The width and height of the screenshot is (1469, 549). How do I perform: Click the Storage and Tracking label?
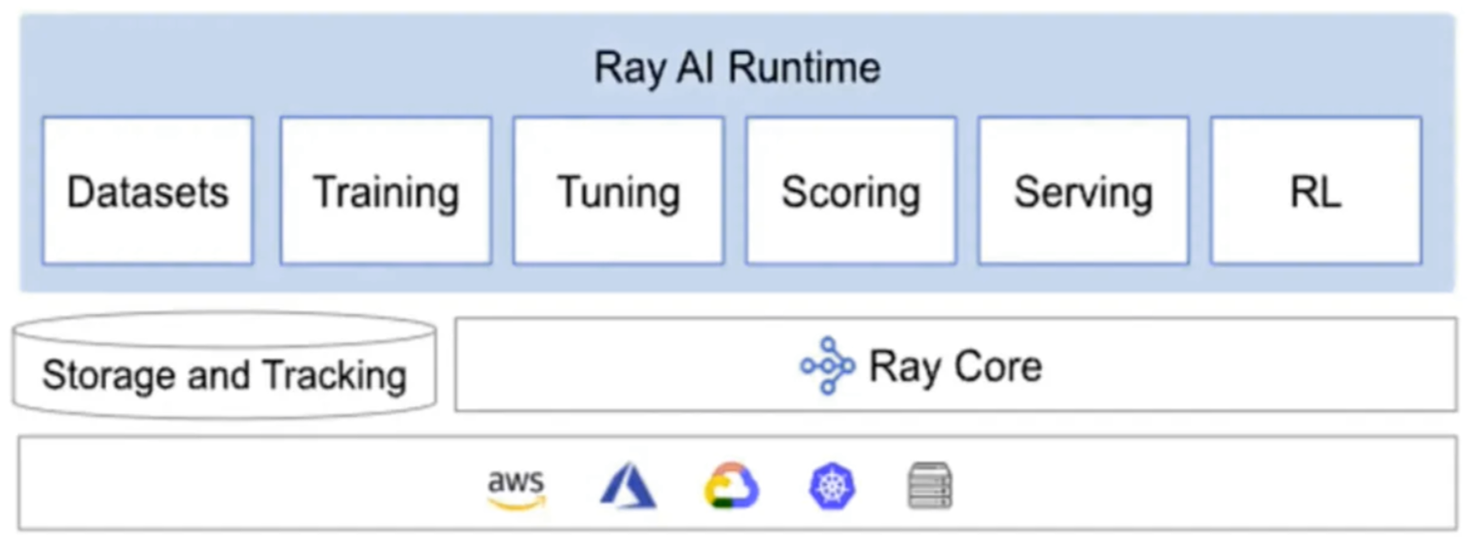click(x=224, y=375)
